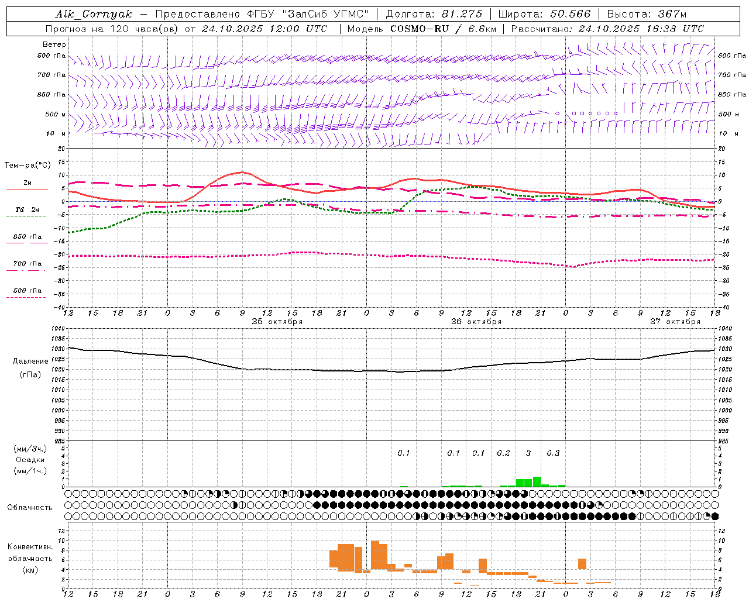Click the 850 гПа temperature legend entry
749x599 pixels.
coord(28,237)
